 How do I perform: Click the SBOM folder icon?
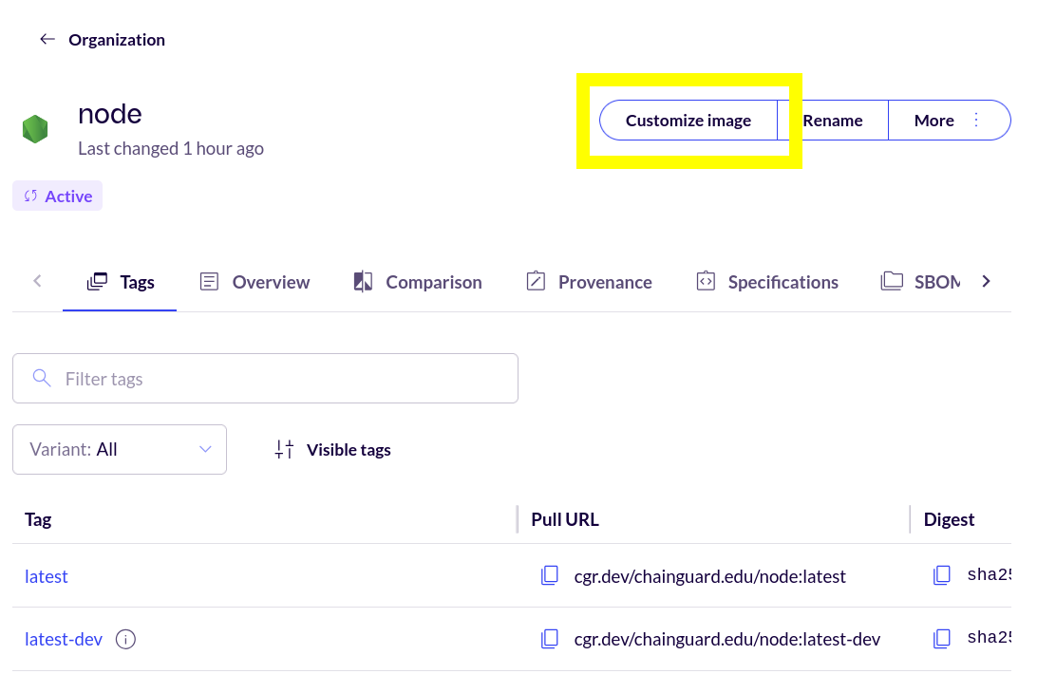click(x=892, y=281)
